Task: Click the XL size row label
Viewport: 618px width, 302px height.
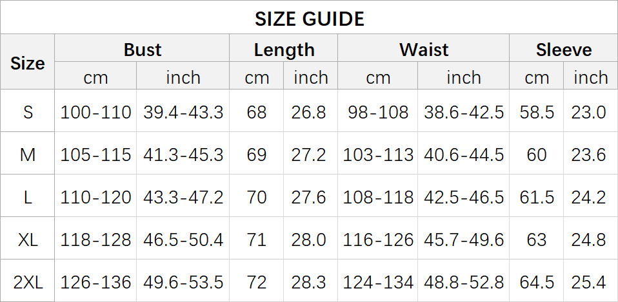Action: click(28, 240)
